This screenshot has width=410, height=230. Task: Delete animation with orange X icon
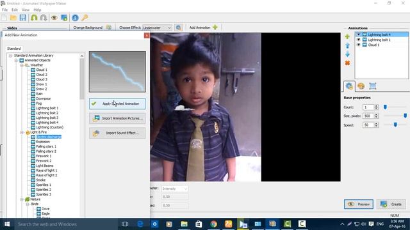(x=347, y=63)
